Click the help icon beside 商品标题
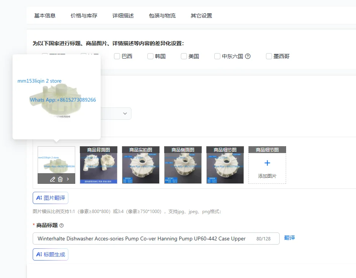This screenshot has height=278, width=356. (62, 225)
